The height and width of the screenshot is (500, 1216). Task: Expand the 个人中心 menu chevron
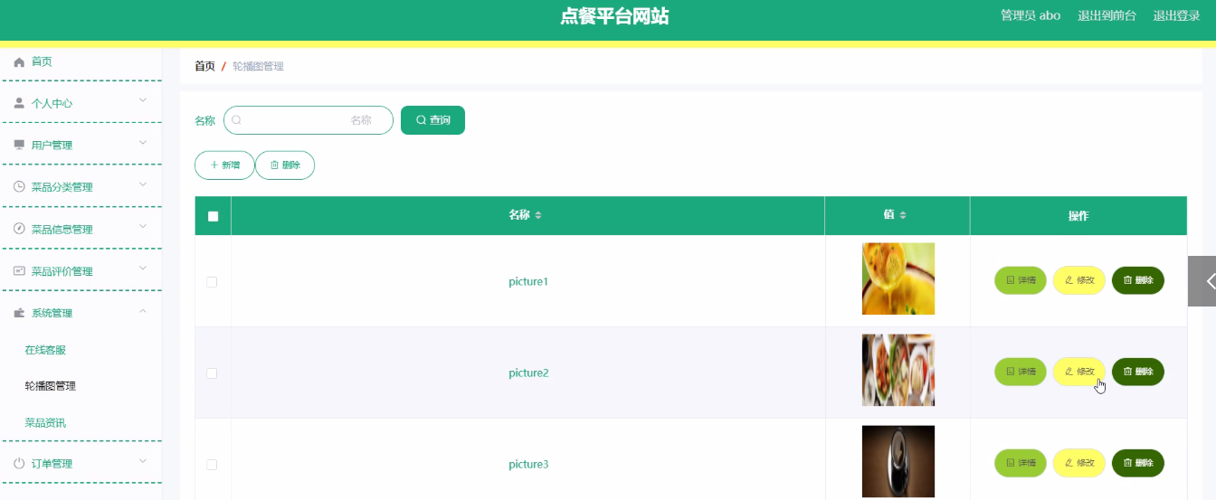click(x=142, y=102)
